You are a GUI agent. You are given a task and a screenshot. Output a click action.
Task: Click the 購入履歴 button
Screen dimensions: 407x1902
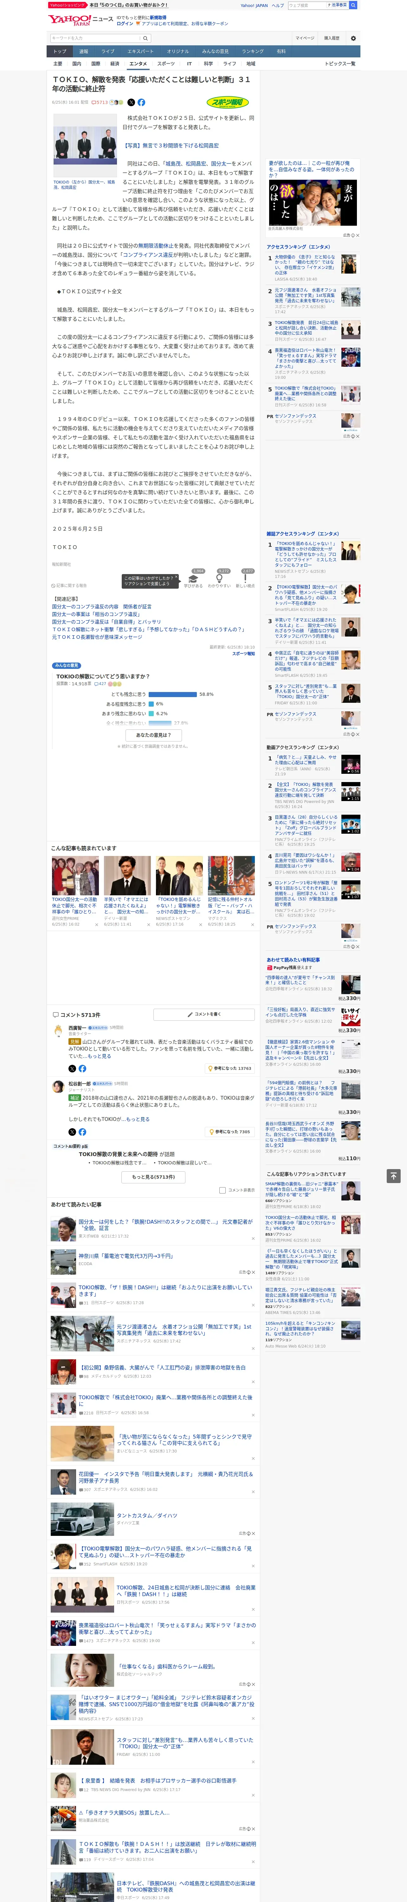click(332, 38)
